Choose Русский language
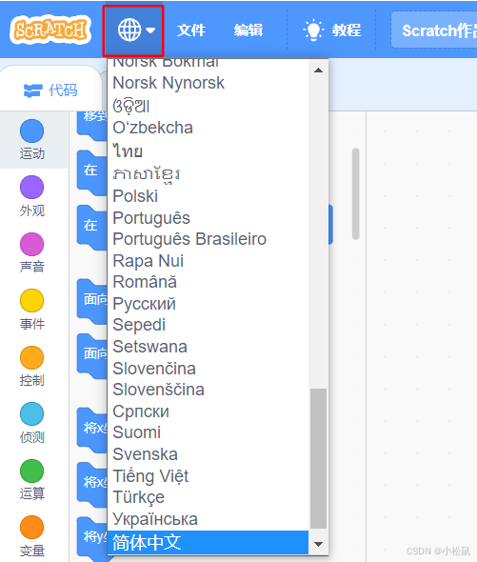The width and height of the screenshot is (477, 562). (x=208, y=304)
